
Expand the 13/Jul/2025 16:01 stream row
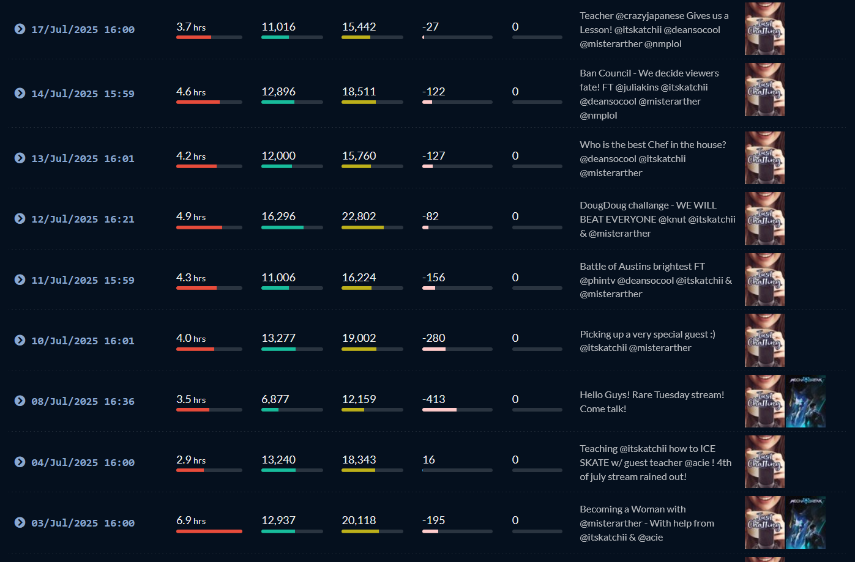pyautogui.click(x=20, y=158)
